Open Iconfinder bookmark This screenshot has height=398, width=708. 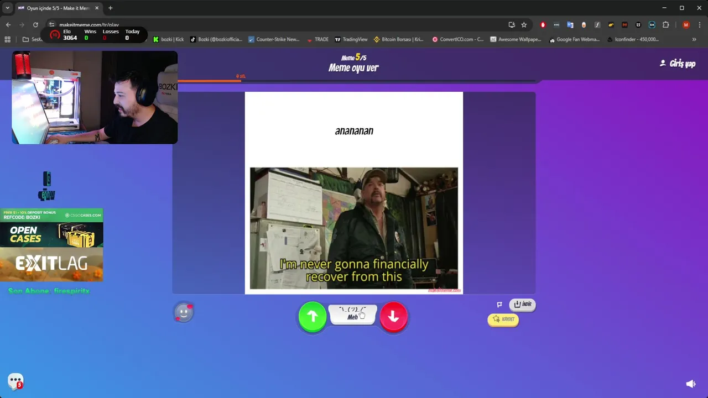(x=633, y=39)
